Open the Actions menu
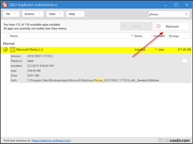Image resolution: width=193 pixels, height=144 pixels. click(33, 14)
